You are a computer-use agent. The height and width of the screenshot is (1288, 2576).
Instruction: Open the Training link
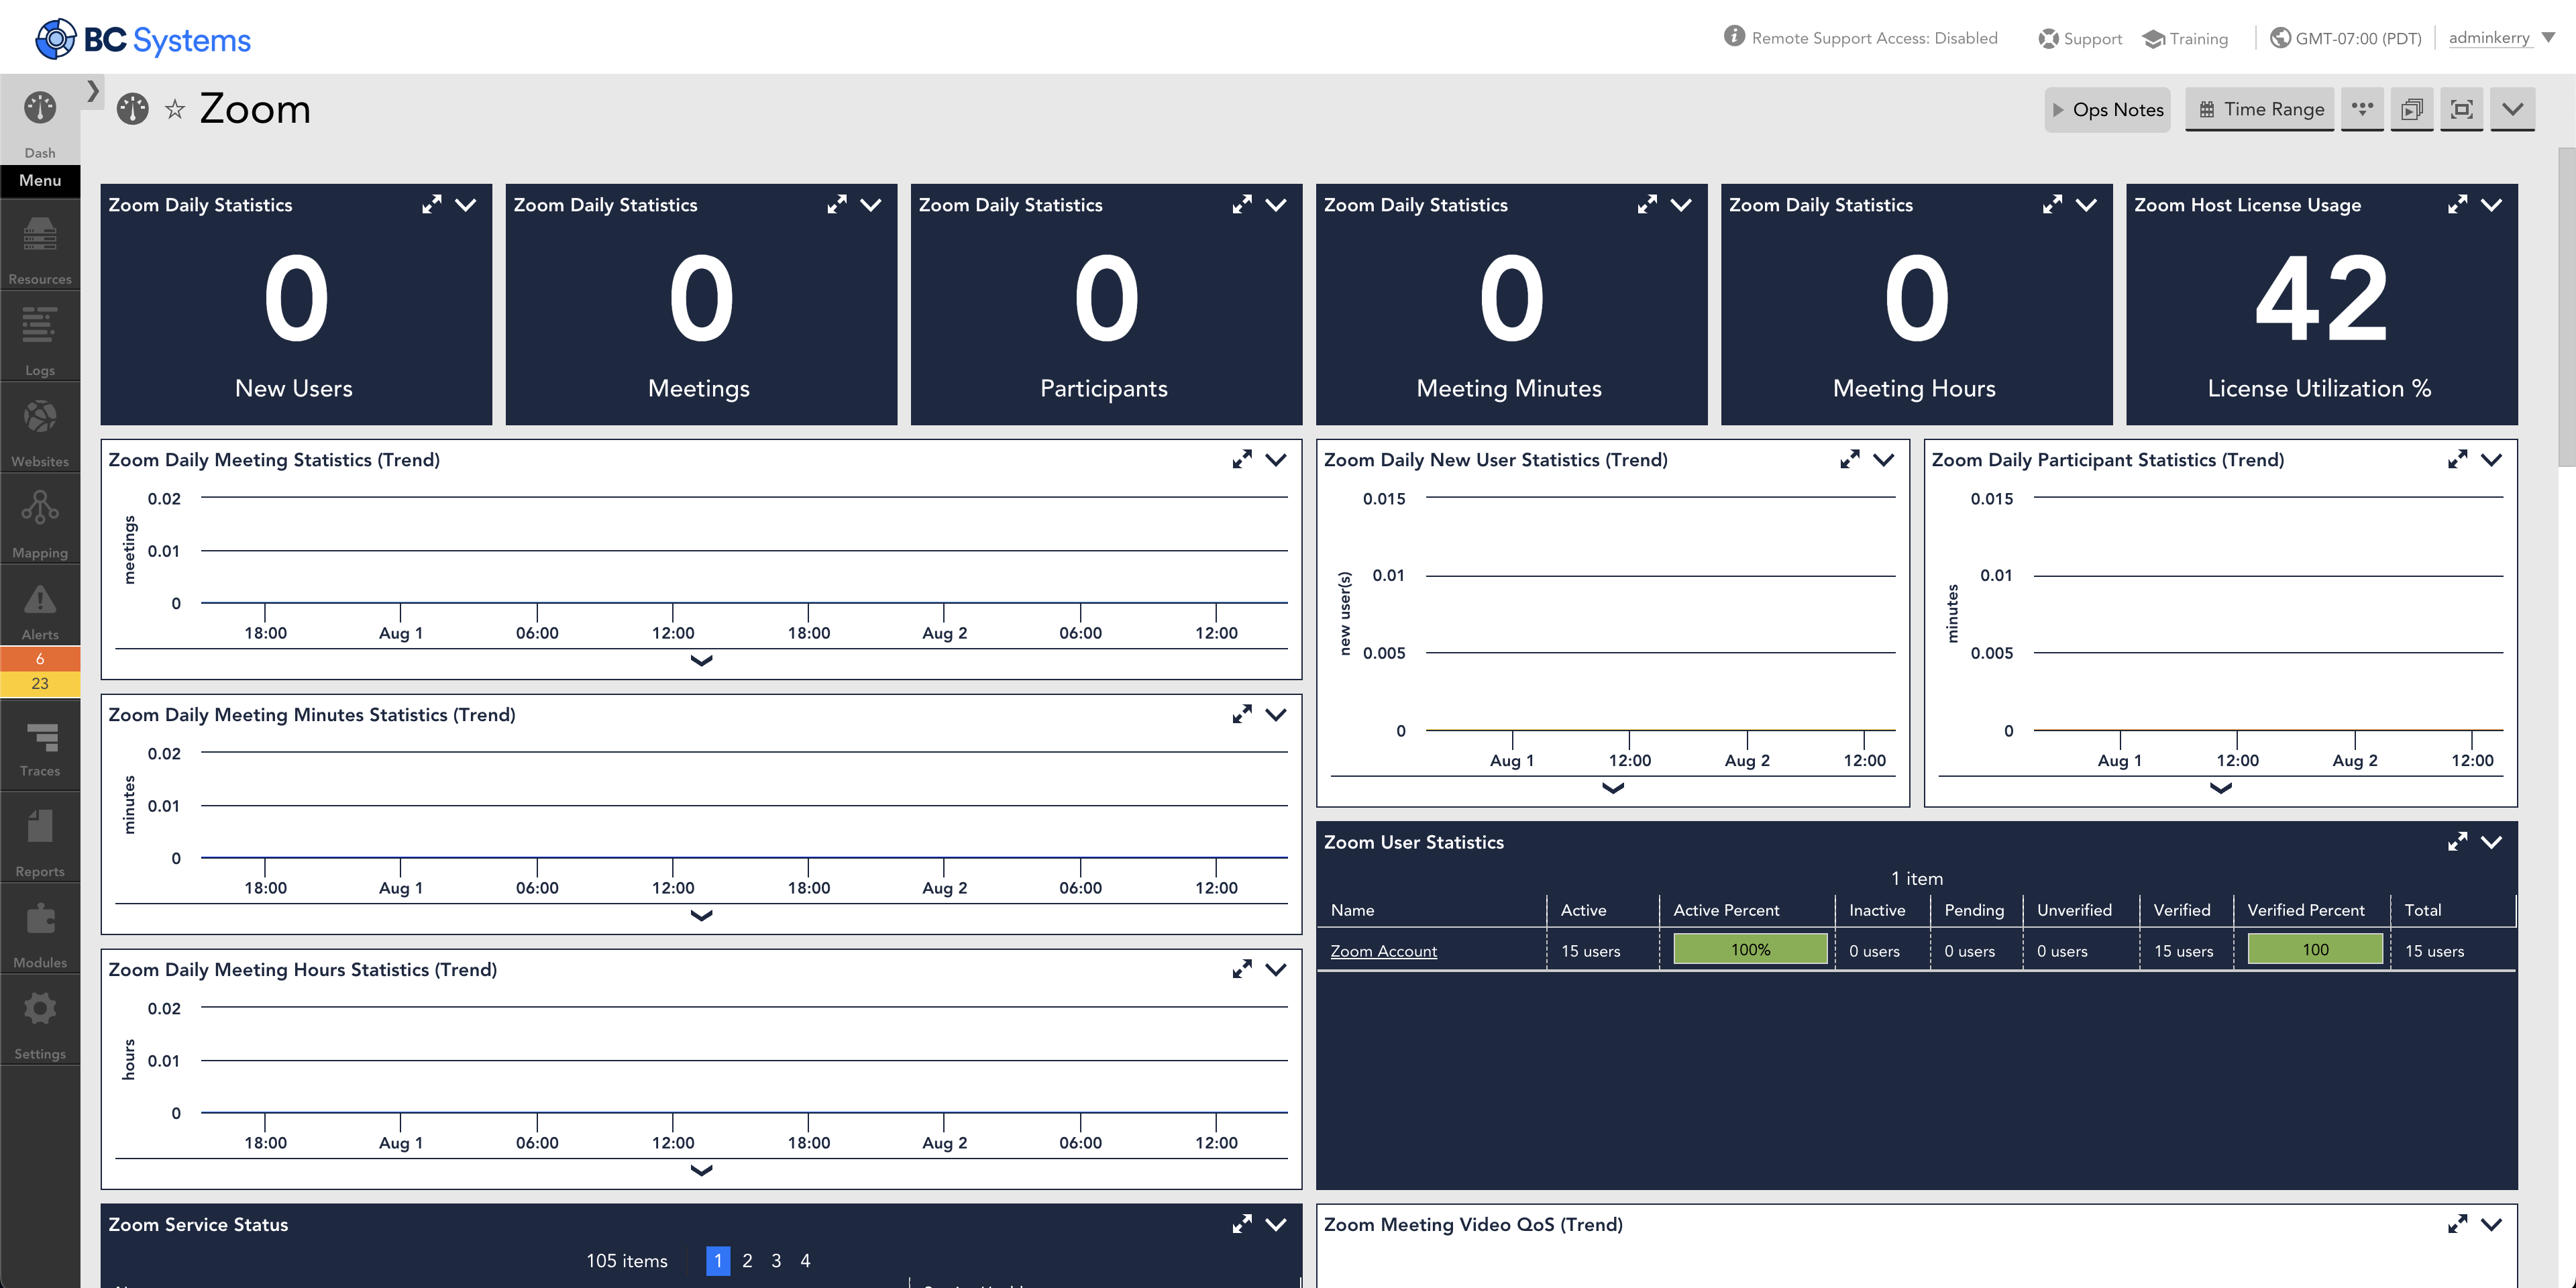(2185, 38)
